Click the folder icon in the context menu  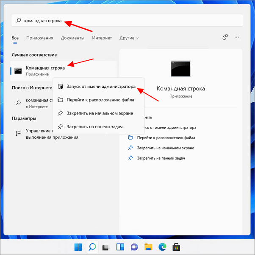click(60, 100)
